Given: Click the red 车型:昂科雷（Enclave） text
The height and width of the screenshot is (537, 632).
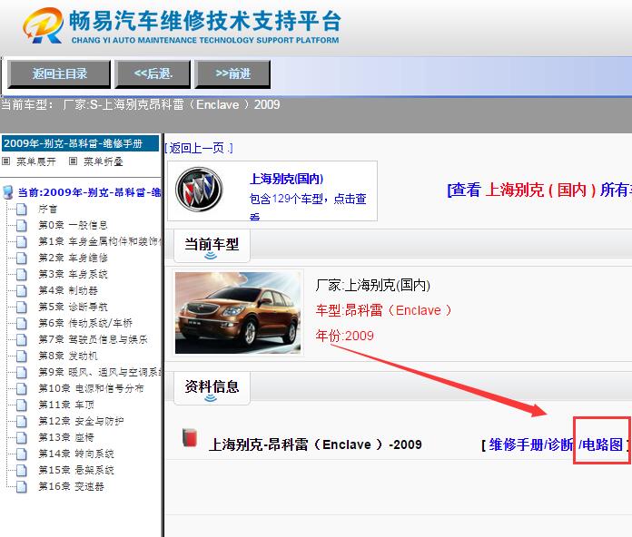Looking at the screenshot, I should 383,310.
